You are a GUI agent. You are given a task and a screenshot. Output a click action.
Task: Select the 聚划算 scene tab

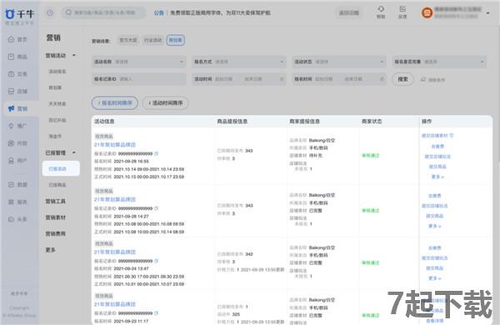click(175, 40)
